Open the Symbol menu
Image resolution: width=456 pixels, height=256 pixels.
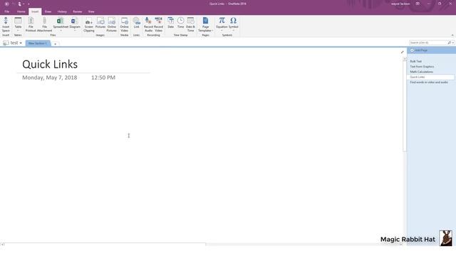coord(233,24)
